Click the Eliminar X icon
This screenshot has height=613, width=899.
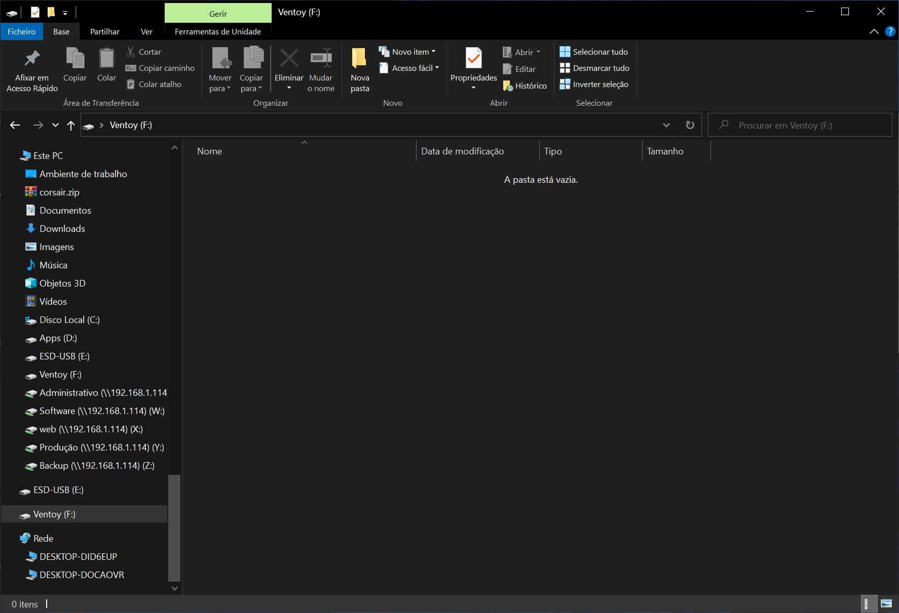[289, 59]
